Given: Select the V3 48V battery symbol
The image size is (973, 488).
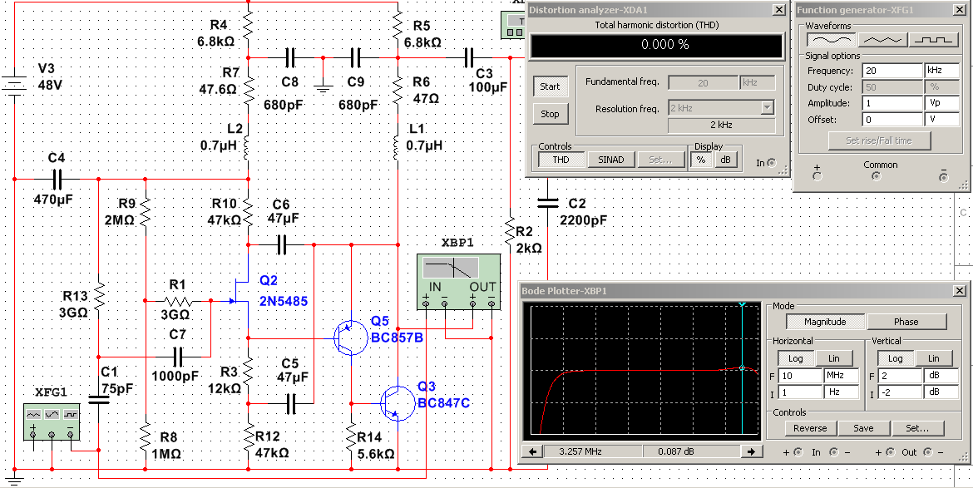Looking at the screenshot, I should click(x=13, y=84).
